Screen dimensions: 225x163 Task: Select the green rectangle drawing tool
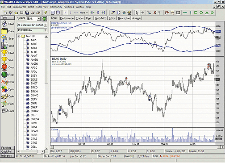196,13
